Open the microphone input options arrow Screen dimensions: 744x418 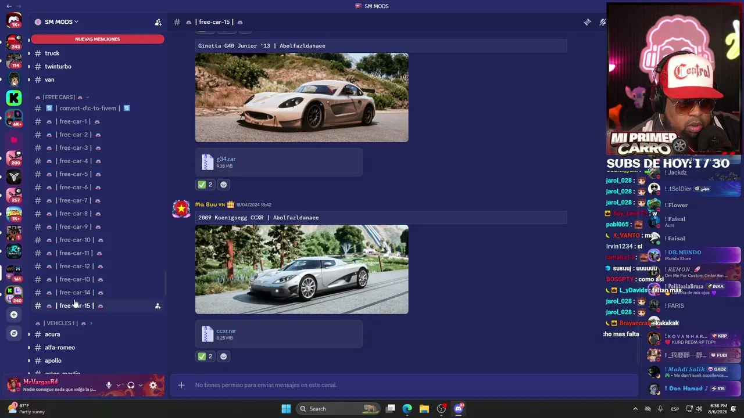(x=119, y=385)
